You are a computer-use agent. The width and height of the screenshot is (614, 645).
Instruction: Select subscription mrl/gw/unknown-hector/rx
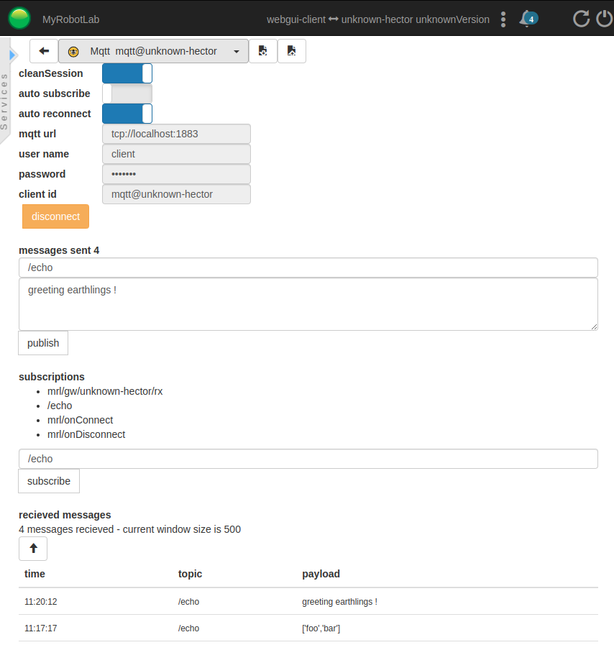coord(105,391)
